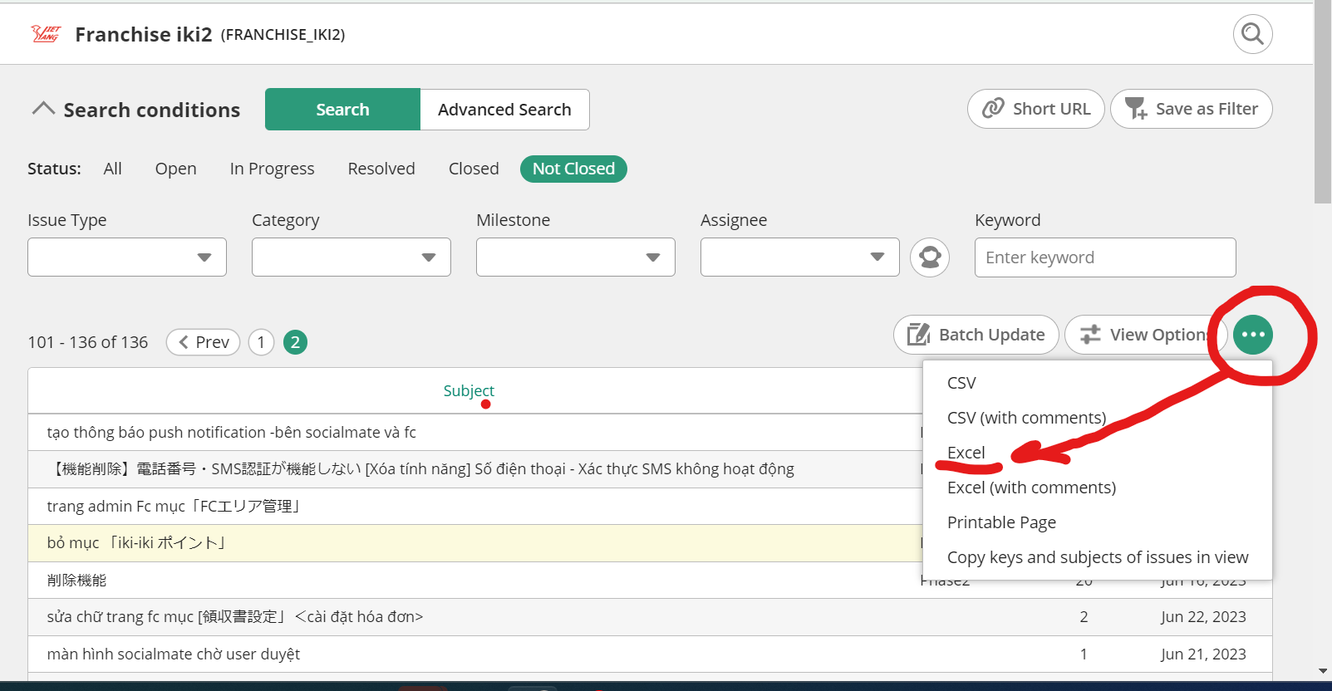
Task: Go to the Prev results page
Action: click(x=204, y=342)
